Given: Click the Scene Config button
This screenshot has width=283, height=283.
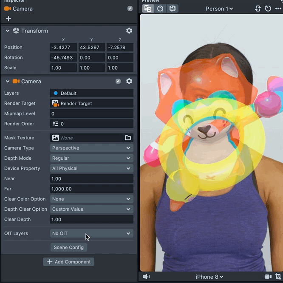Looking at the screenshot, I should coord(69,247).
